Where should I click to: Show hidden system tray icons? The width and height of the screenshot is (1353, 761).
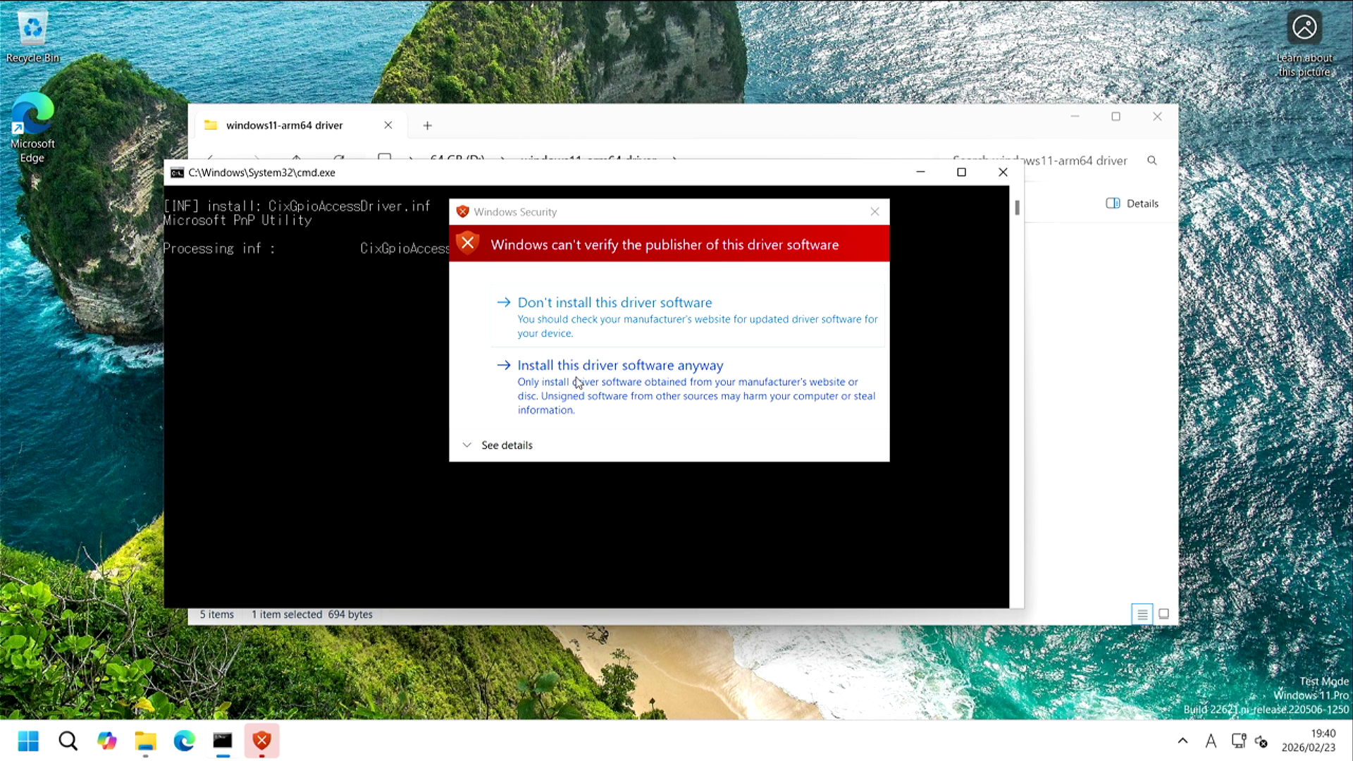pos(1182,741)
